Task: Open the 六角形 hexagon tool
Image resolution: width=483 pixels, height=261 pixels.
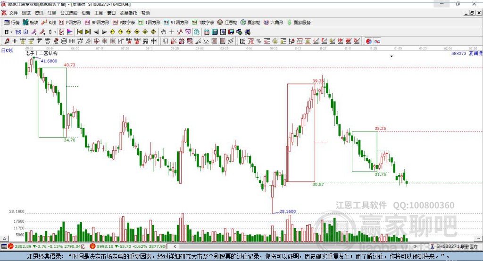Action: click(x=274, y=23)
